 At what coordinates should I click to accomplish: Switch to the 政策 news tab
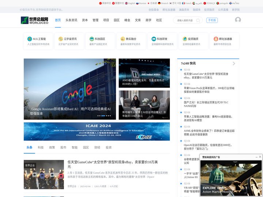[52, 147]
